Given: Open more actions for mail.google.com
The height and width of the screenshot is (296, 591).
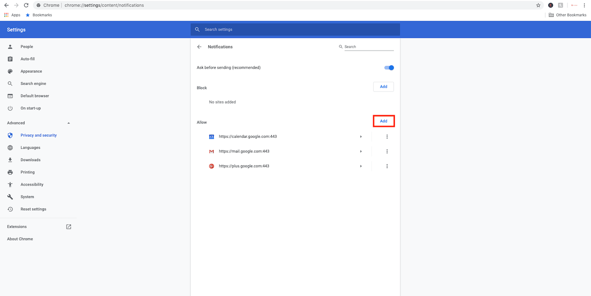Looking at the screenshot, I should pos(387,151).
